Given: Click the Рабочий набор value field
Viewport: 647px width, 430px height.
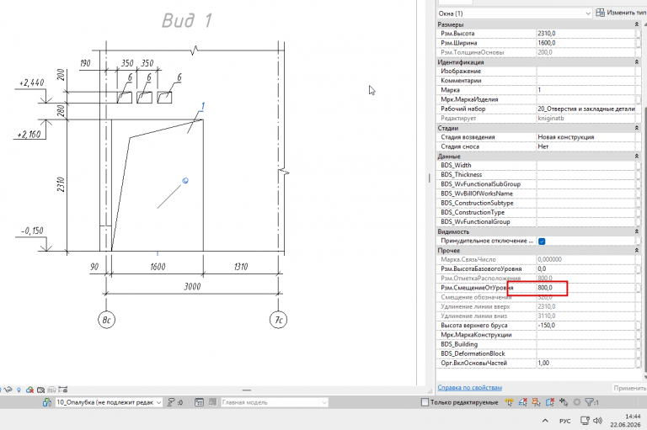Looking at the screenshot, I should pos(586,109).
